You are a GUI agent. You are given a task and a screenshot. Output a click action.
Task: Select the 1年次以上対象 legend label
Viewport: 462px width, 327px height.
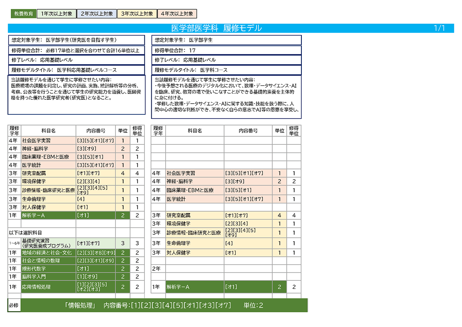point(56,14)
